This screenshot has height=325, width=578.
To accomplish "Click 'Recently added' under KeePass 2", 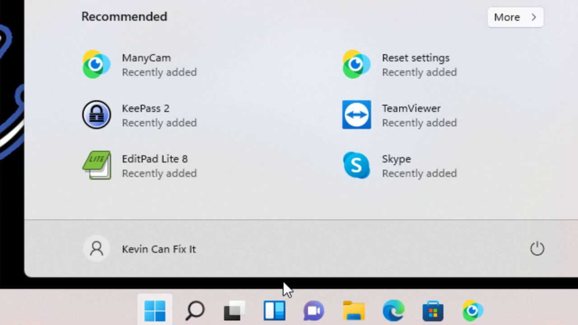I will click(159, 123).
